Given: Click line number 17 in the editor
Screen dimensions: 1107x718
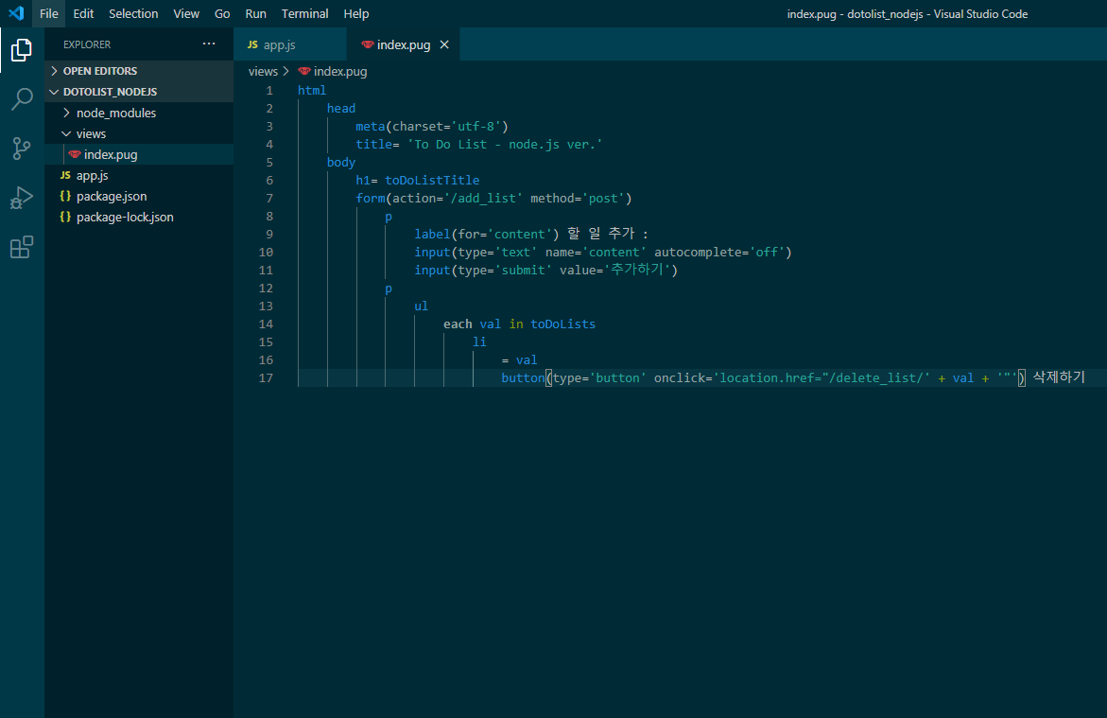Looking at the screenshot, I should click(266, 377).
